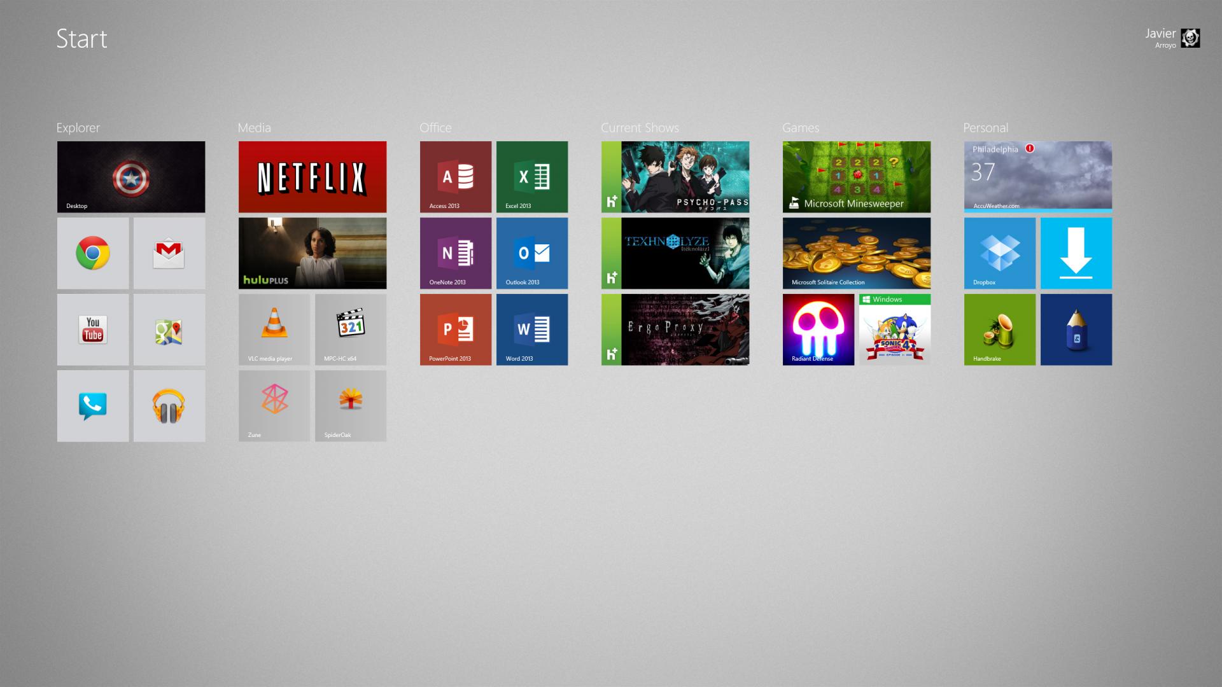Screen dimensions: 1222x687
Task: Open the Netflix tile
Action: 313,177
